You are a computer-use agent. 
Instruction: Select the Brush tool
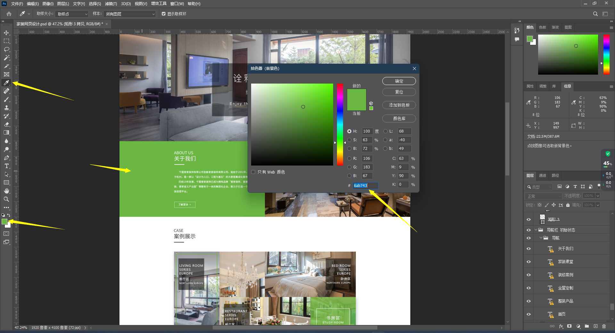[x=6, y=99]
